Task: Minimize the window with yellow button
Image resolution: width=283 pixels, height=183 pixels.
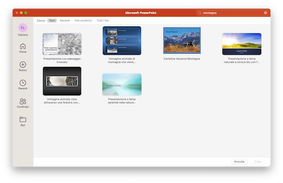Action: coord(21,13)
